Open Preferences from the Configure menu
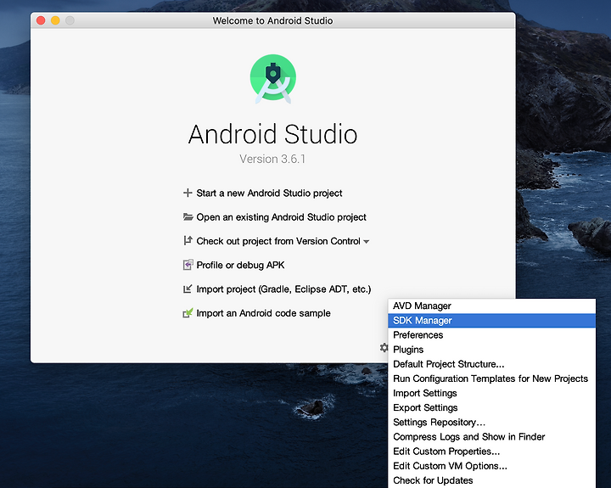This screenshot has height=488, width=611. [491, 335]
